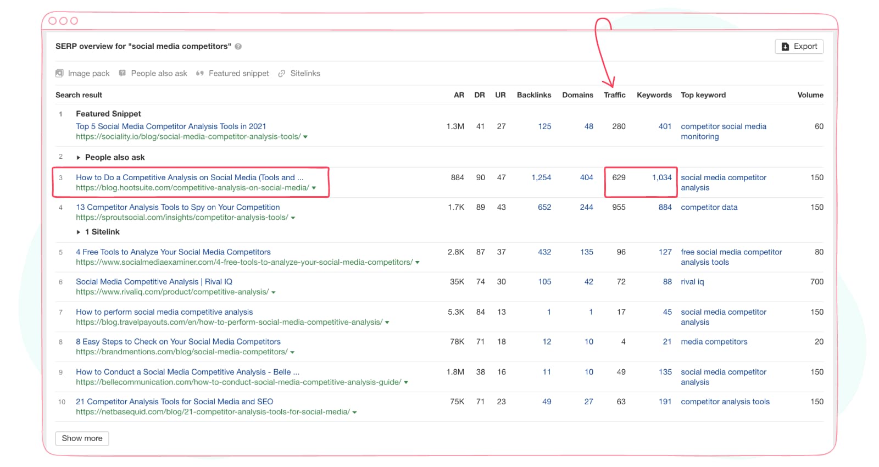Open top keyword 'rival iq'
The width and height of the screenshot is (879, 467).
pyautogui.click(x=692, y=282)
